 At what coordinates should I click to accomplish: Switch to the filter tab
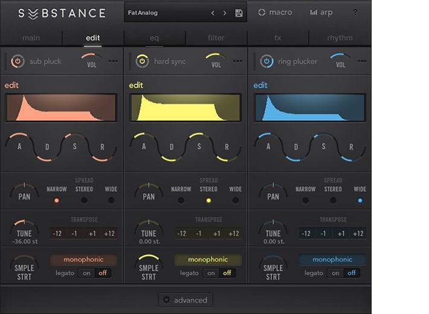pyautogui.click(x=216, y=38)
